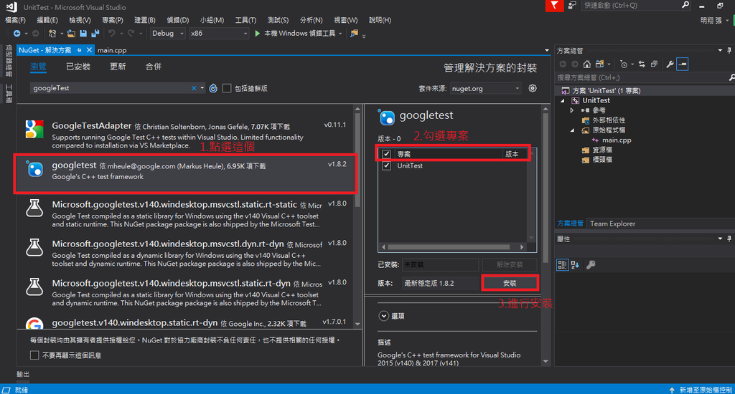Expand the references node in Solution Explorer

coord(572,110)
